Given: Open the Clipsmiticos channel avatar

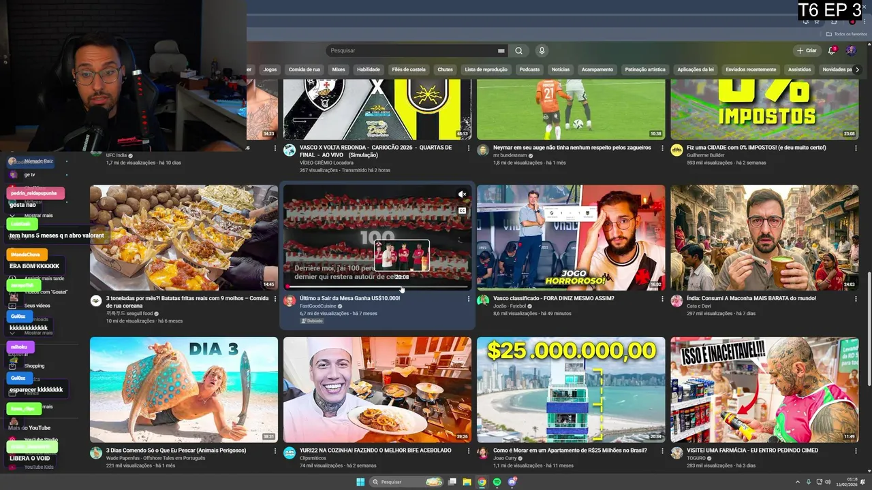Looking at the screenshot, I should tap(290, 453).
